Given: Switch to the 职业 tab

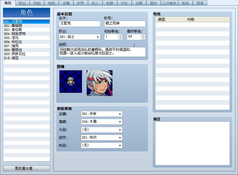Looking at the screenshot, I should pyautogui.click(x=22, y=3).
